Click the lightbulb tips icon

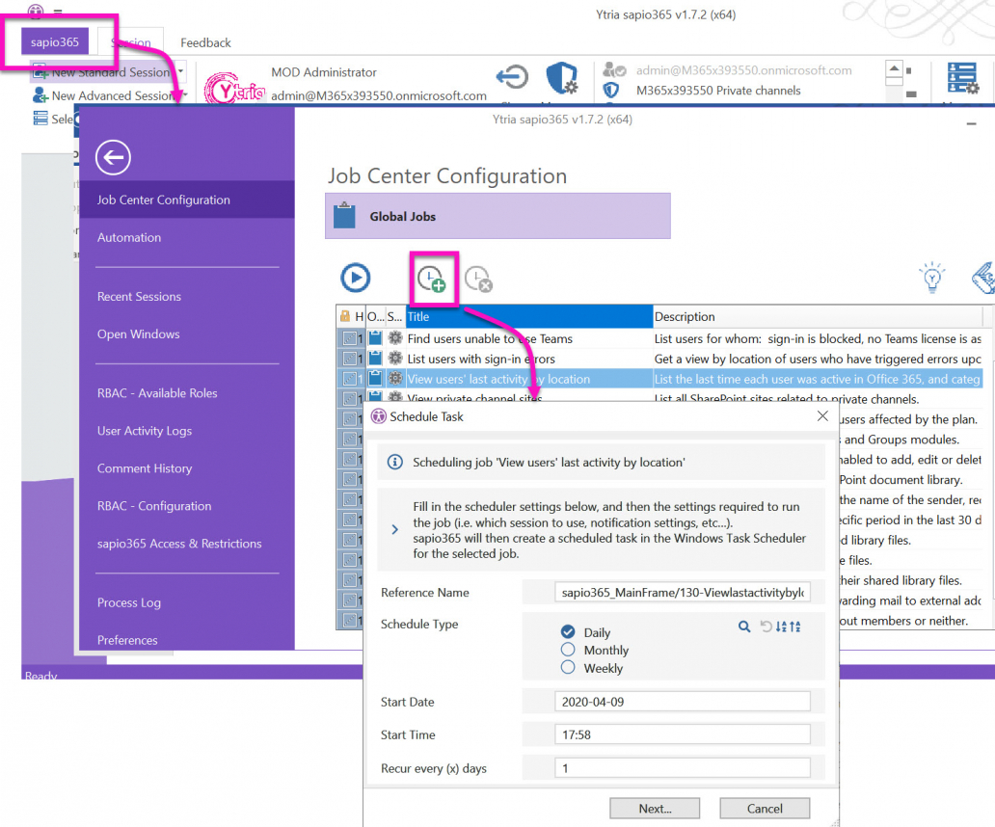tap(932, 278)
